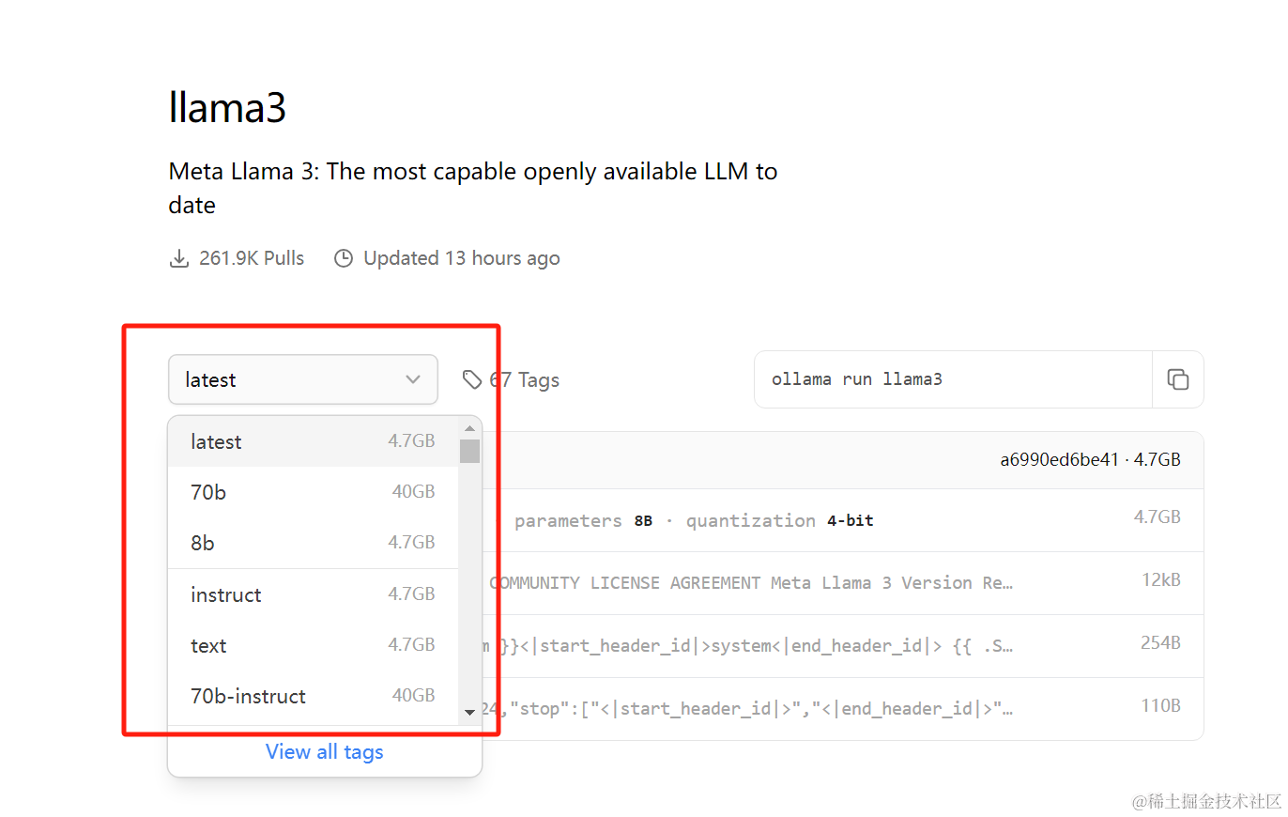Screen dimensions: 1288x817
Task: Click the tag list scrollbar up arrow
Action: pyautogui.click(x=469, y=428)
